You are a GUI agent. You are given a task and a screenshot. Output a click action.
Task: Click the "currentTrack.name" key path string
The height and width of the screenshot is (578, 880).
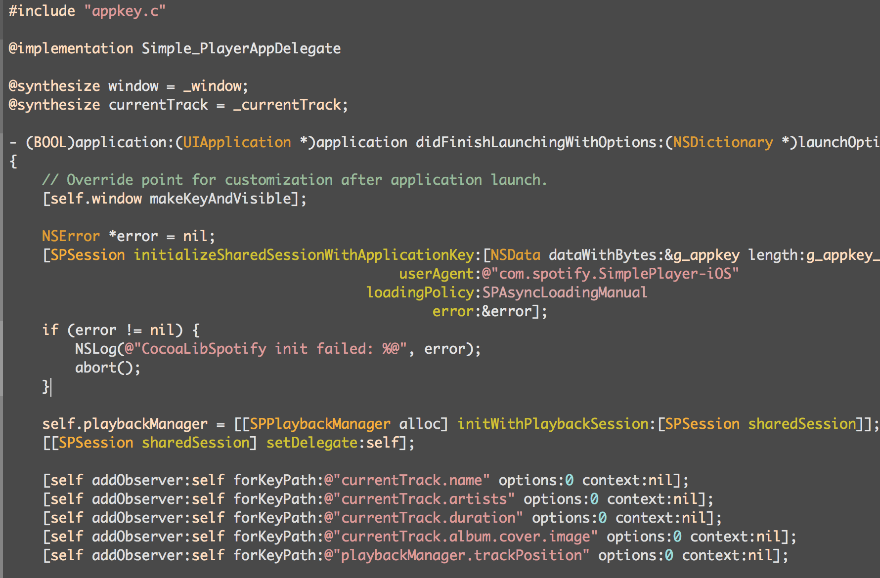[407, 480]
